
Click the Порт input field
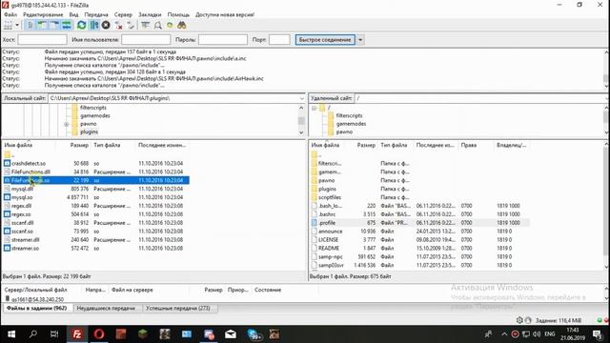[279, 40]
